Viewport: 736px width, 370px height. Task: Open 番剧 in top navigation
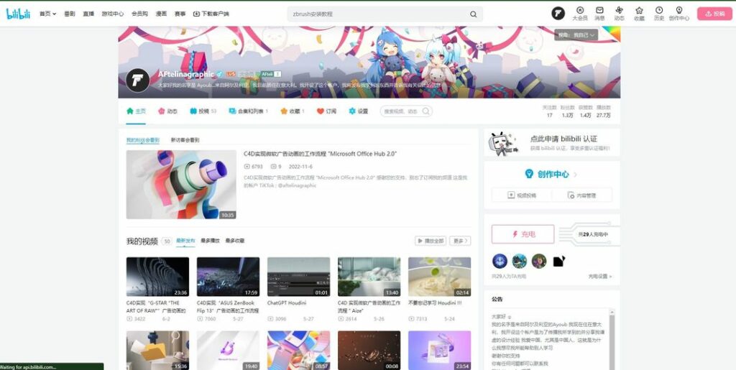pyautogui.click(x=70, y=14)
